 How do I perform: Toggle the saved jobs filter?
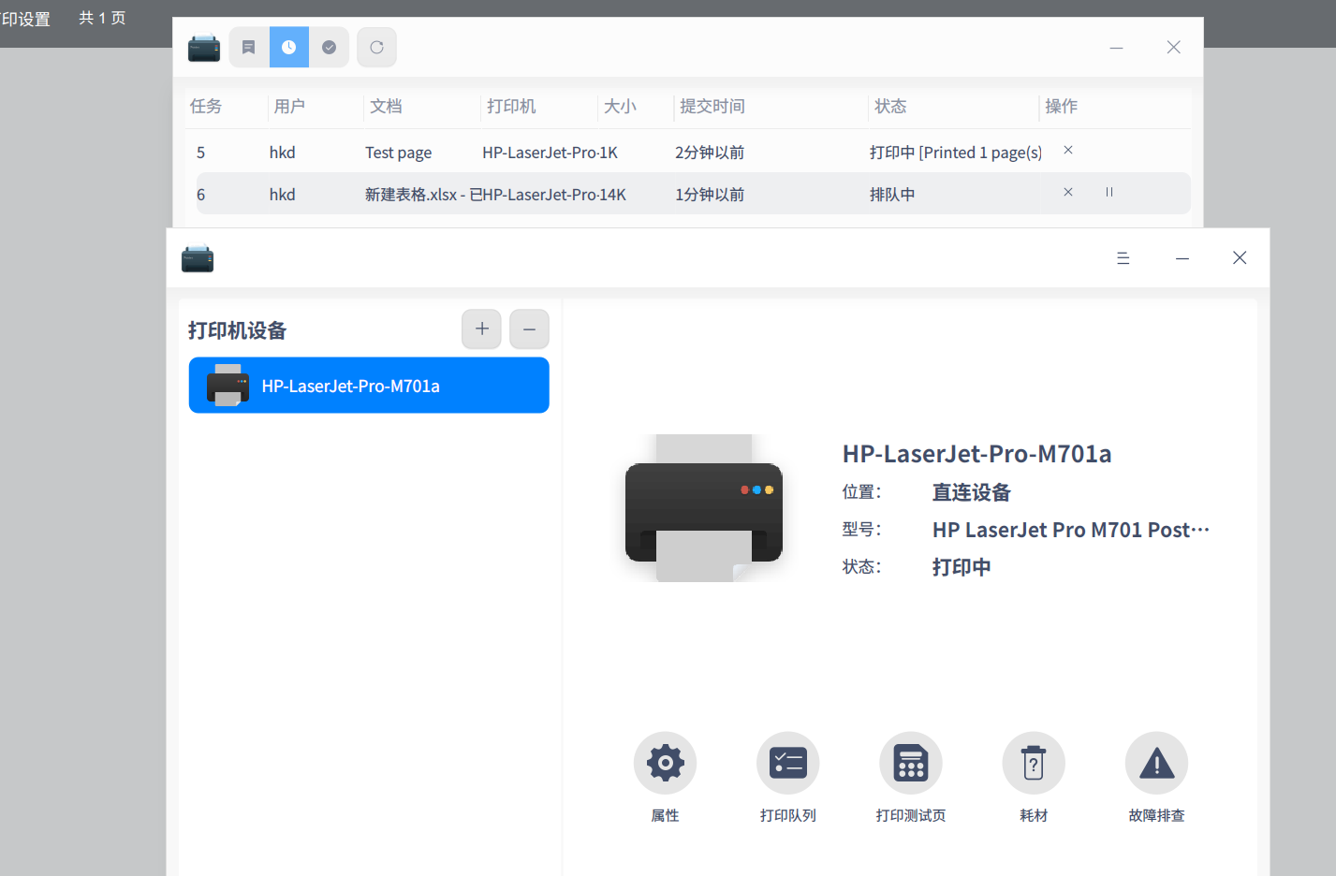pyautogui.click(x=248, y=47)
